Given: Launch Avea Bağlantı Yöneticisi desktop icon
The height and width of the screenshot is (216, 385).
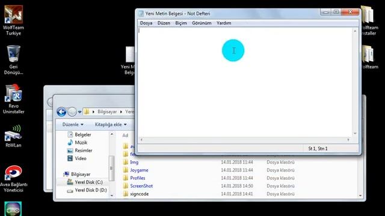Looking at the screenshot, I should pos(13,179).
